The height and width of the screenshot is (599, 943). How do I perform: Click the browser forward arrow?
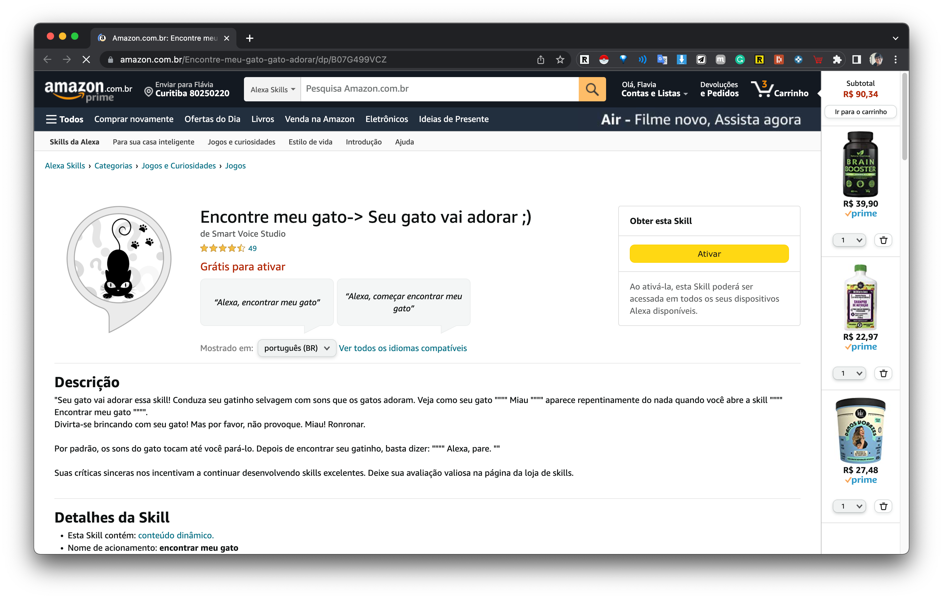(67, 59)
